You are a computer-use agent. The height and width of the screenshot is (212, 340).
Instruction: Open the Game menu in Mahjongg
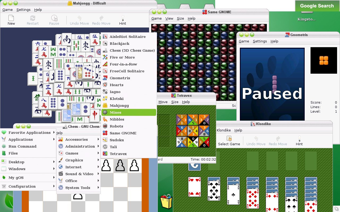[x=7, y=10]
